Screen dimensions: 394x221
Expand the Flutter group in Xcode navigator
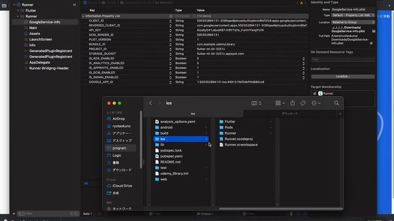pyautogui.click(x=18, y=10)
